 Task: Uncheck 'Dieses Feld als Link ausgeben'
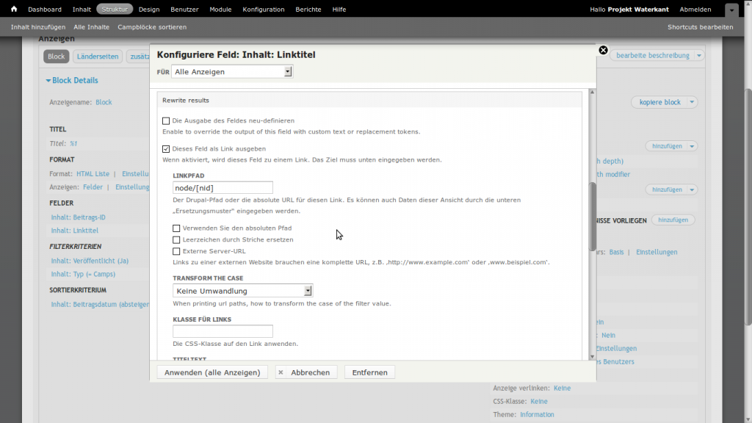point(166,148)
